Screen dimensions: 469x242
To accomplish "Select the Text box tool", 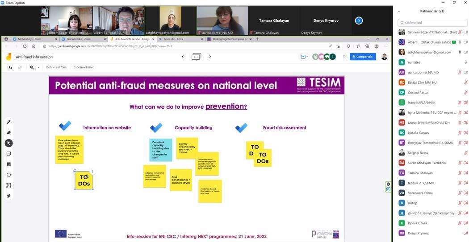I will click(8, 185).
